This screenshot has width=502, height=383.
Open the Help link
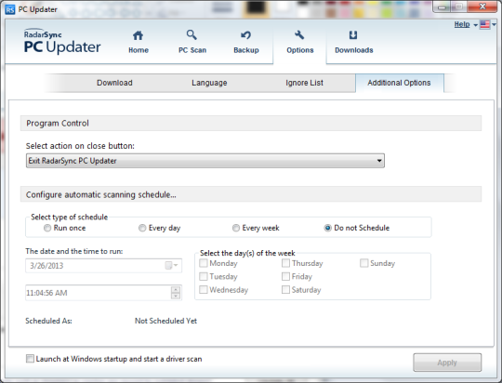coord(462,25)
